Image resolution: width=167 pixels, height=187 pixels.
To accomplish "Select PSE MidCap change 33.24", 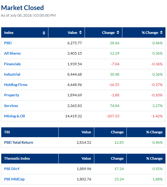I will coord(119,179).
